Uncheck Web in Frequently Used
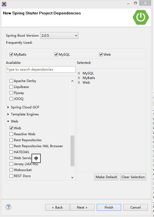 (101, 55)
